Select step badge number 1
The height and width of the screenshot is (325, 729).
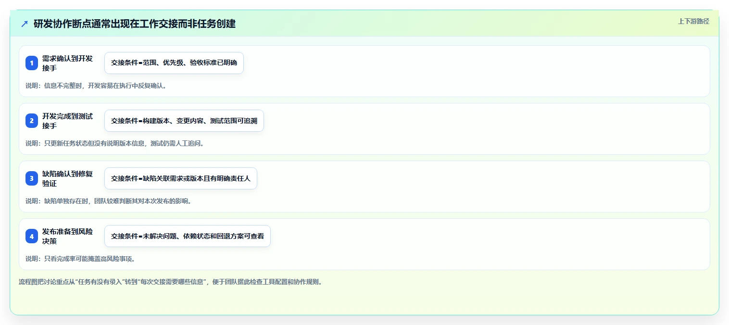(x=32, y=63)
